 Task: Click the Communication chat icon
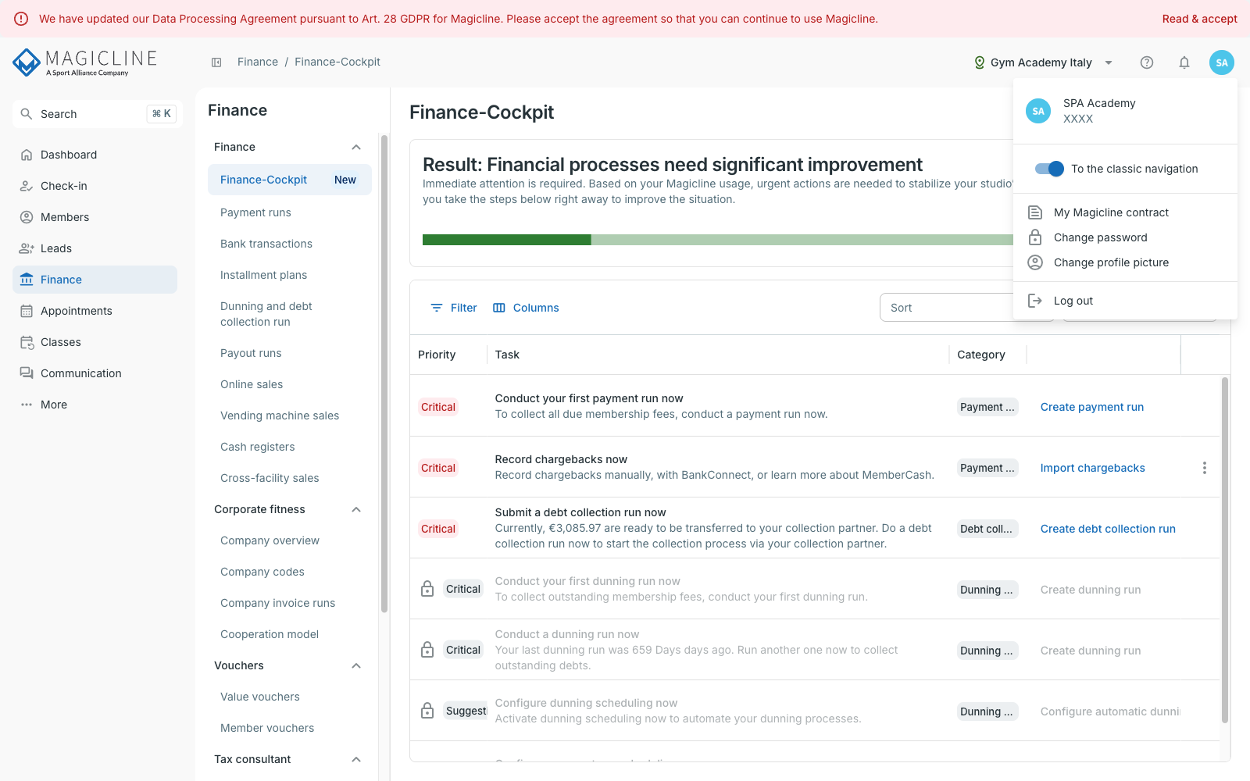[x=27, y=373]
